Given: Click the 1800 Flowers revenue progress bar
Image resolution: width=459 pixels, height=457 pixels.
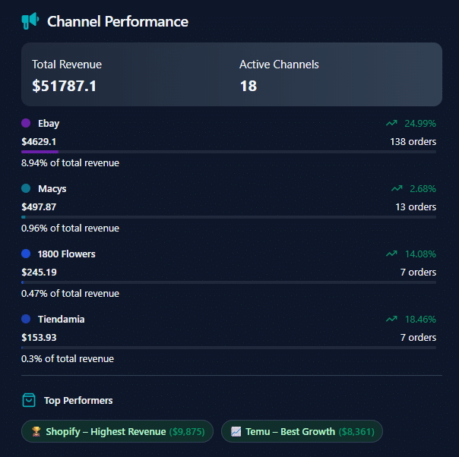Looking at the screenshot, I should point(229,282).
